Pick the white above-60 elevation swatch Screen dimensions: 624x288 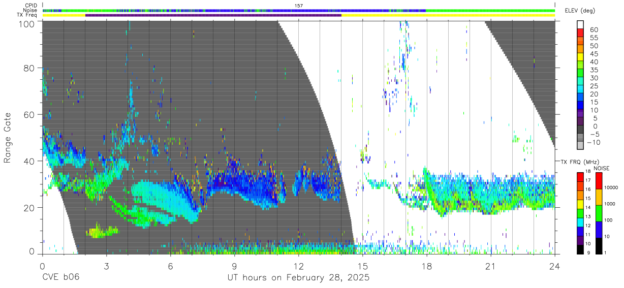click(x=581, y=25)
